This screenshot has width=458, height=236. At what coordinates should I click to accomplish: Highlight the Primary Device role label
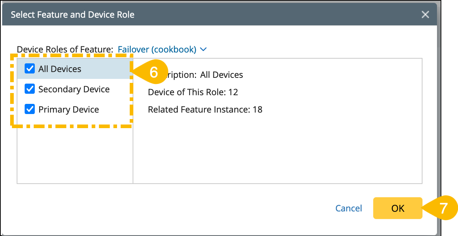(68, 109)
